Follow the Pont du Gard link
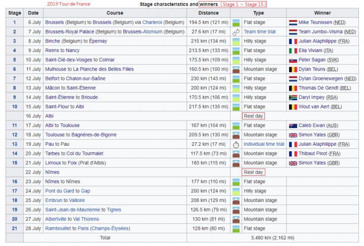 tap(60, 191)
